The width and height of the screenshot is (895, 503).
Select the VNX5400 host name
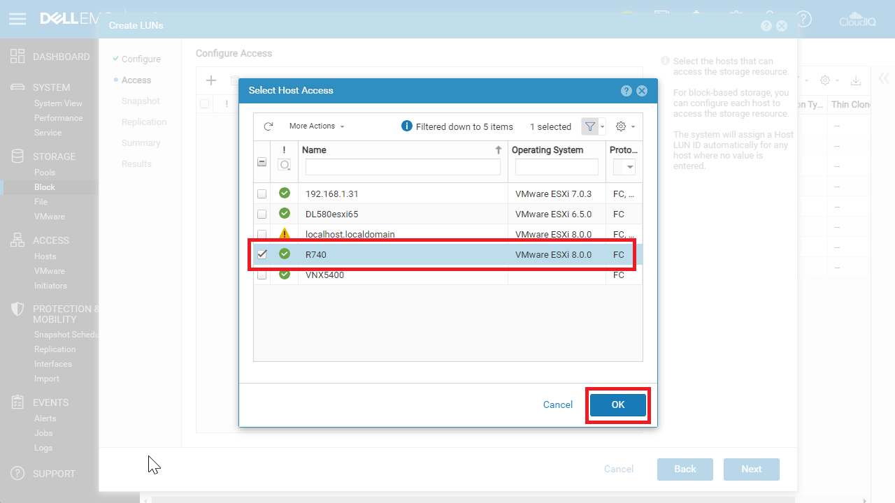[x=324, y=275]
